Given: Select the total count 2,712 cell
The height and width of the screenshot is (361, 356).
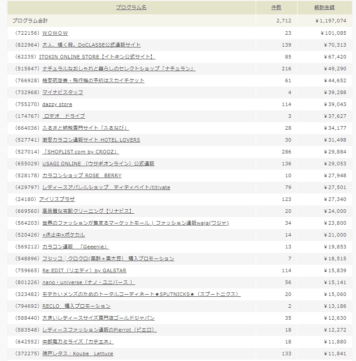Looking at the screenshot, I should (x=284, y=21).
